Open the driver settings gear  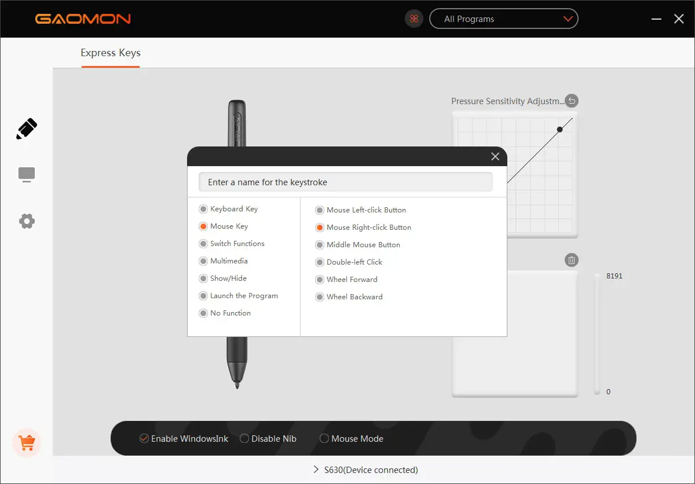pyautogui.click(x=26, y=221)
